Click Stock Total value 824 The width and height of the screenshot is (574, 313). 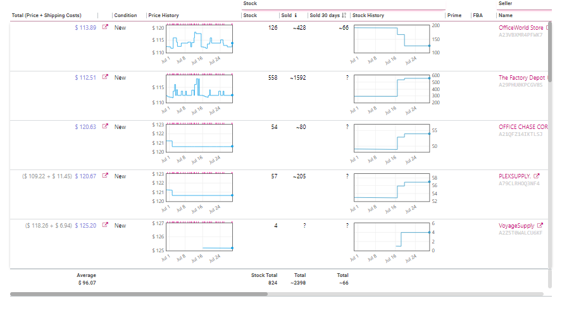(x=273, y=283)
